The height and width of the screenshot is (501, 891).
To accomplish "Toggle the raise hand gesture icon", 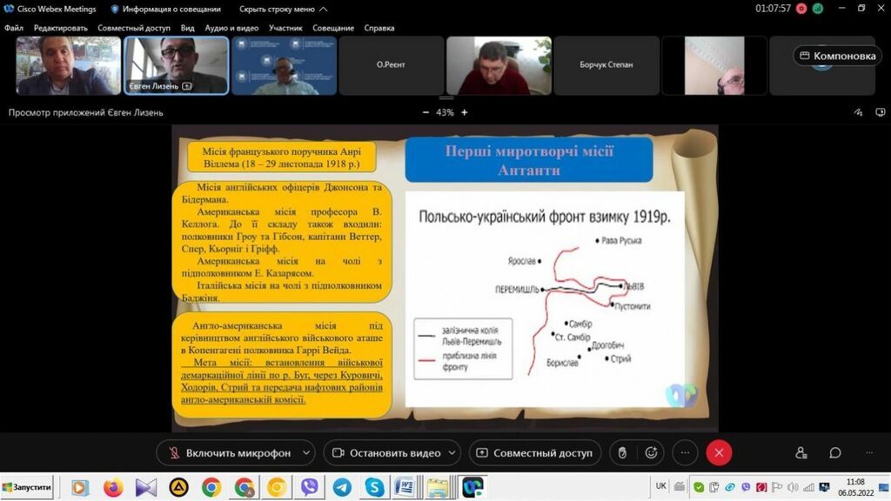I will pos(621,453).
